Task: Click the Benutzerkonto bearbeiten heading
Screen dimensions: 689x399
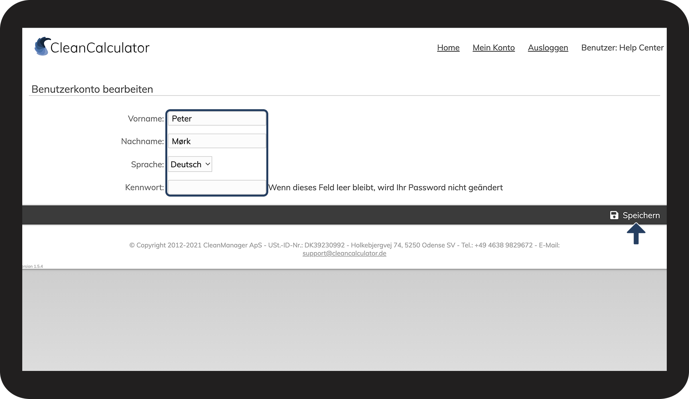Action: (92, 89)
